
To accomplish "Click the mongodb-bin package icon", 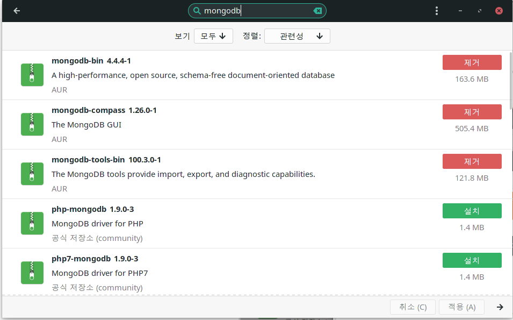I will 32,75.
